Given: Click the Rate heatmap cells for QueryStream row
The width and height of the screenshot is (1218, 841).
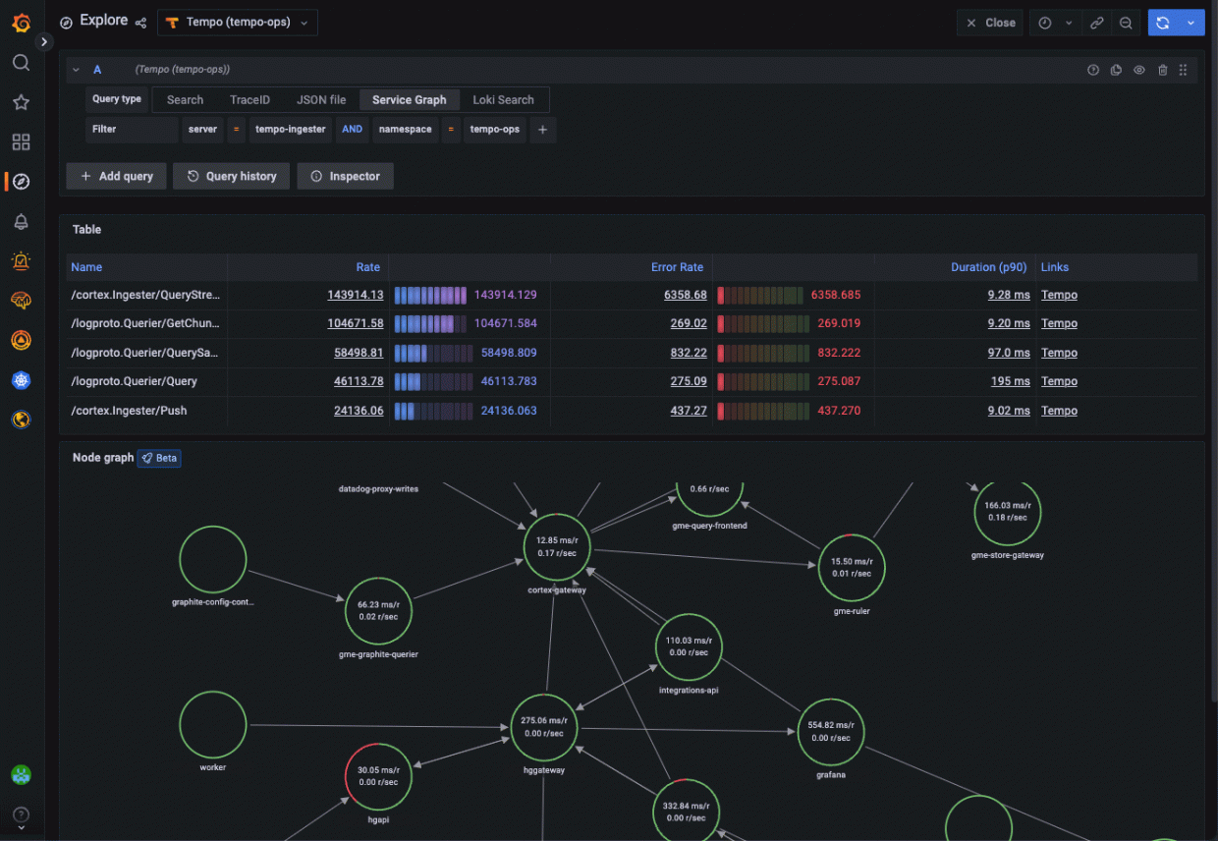Looking at the screenshot, I should pos(430,294).
